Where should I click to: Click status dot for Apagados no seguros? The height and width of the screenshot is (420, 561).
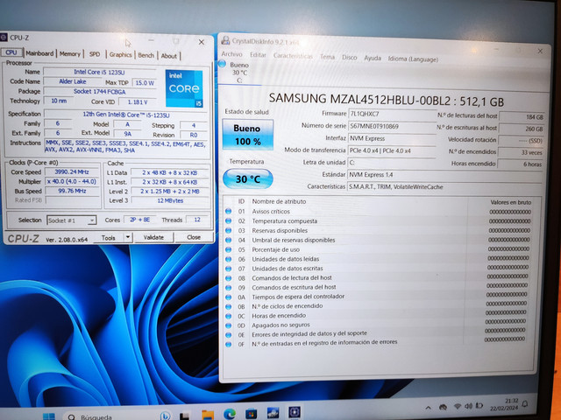[x=228, y=325]
